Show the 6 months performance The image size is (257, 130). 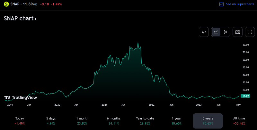pyautogui.click(x=114, y=121)
